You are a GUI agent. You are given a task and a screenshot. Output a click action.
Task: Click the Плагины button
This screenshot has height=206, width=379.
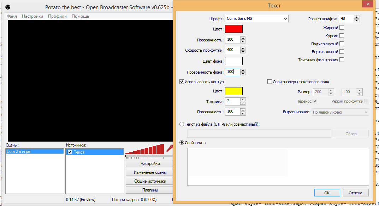[150, 190]
